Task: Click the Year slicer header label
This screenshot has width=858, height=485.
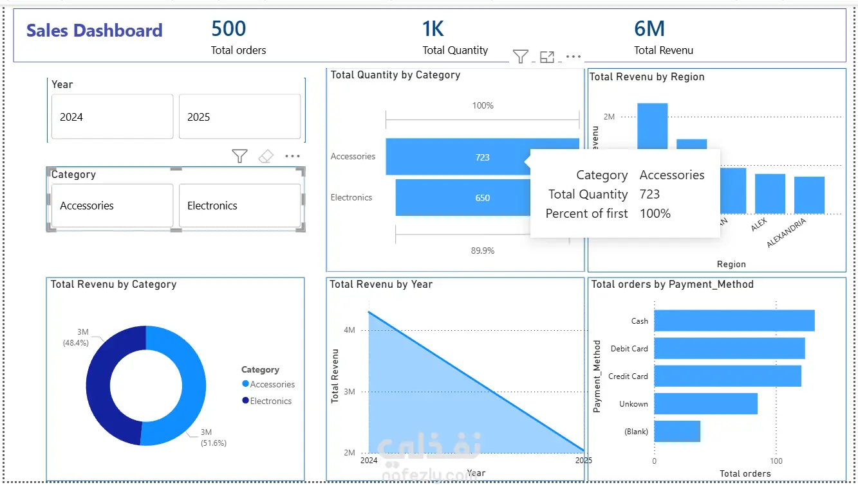Action: point(62,85)
